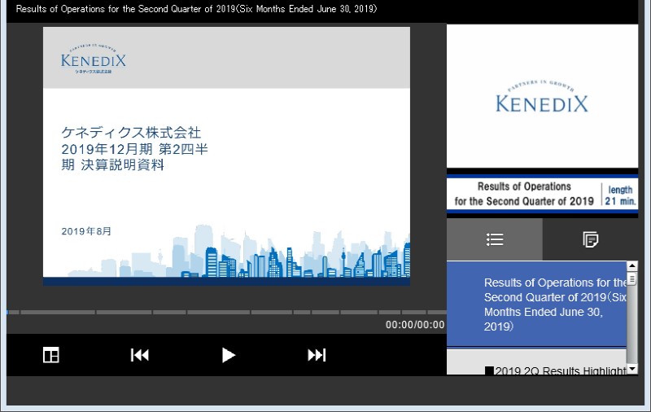Click the first segment of the progress bar

click(x=13, y=312)
